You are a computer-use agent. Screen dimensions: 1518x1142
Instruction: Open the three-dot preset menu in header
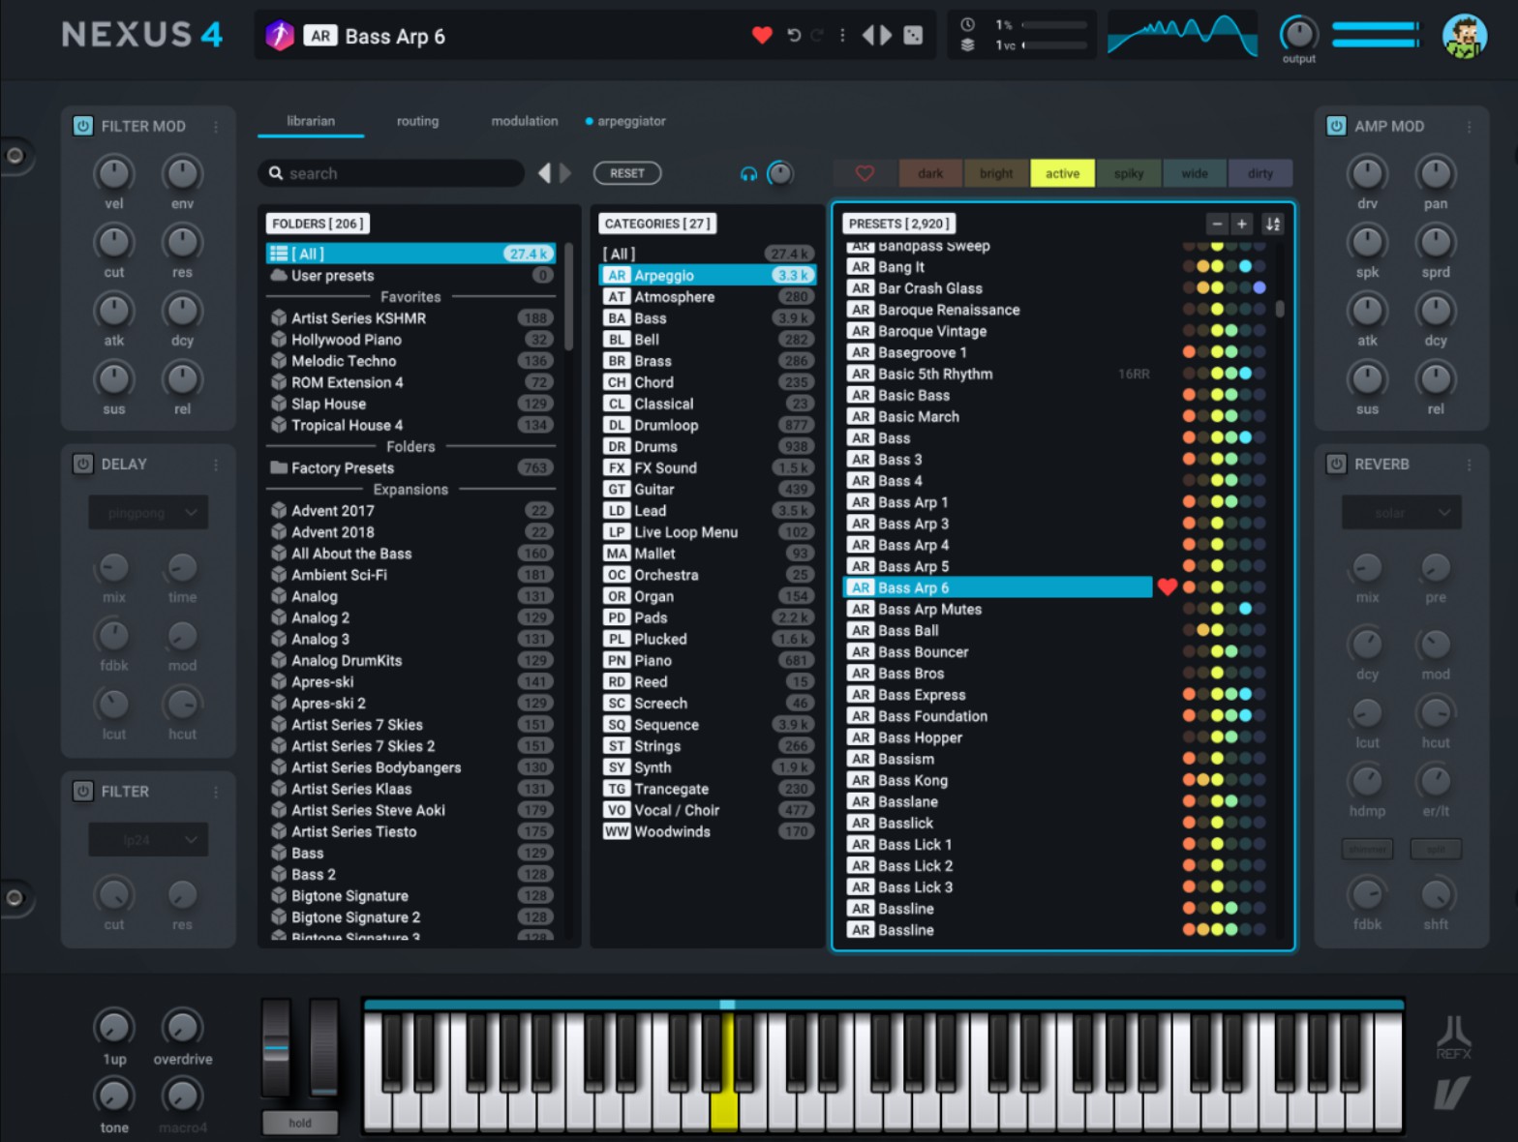coord(842,36)
